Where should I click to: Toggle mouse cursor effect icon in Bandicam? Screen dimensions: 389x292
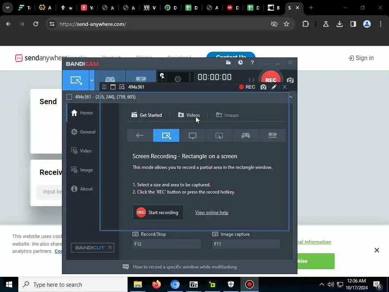(x=162, y=76)
